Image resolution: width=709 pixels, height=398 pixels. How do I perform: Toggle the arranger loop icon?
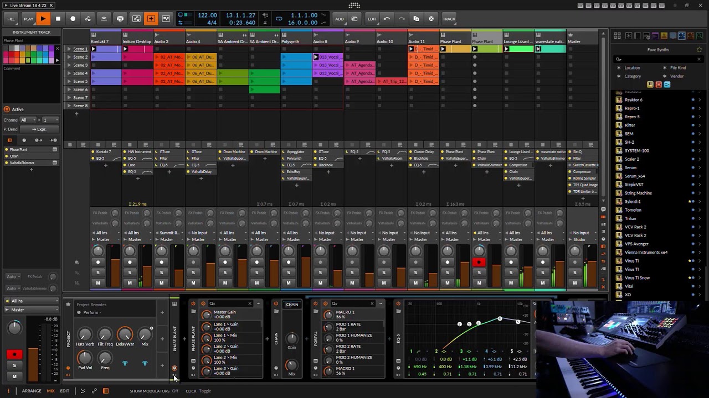(279, 19)
